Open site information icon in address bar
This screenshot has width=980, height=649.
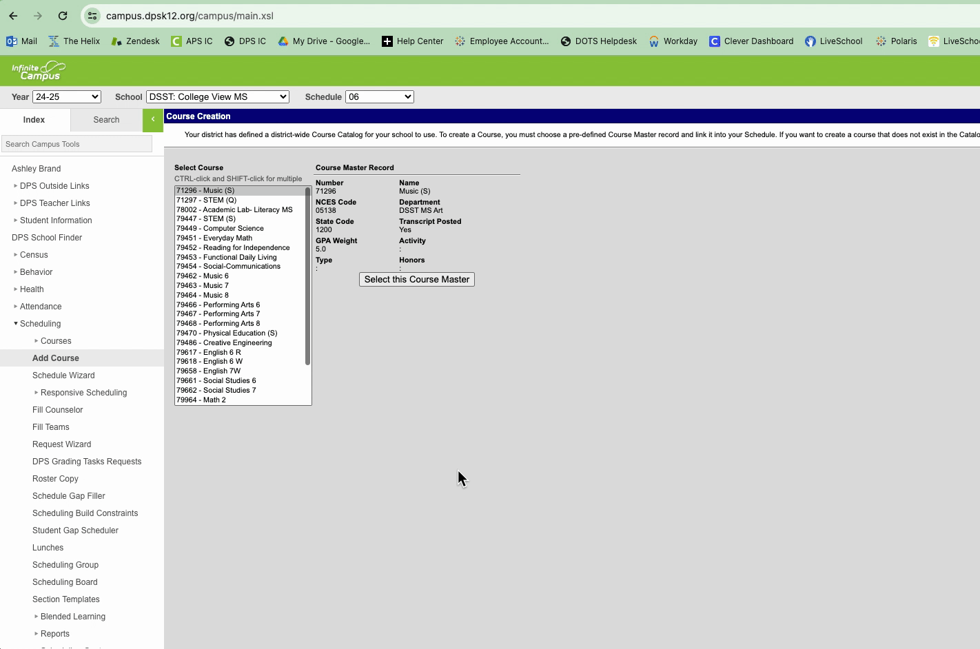pyautogui.click(x=92, y=16)
